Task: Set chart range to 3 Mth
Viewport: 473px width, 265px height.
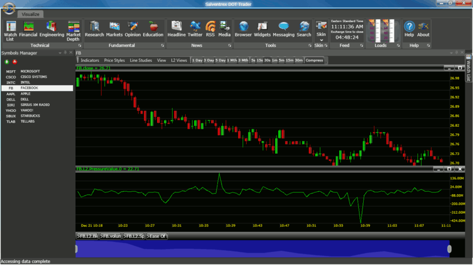Action: (x=243, y=61)
